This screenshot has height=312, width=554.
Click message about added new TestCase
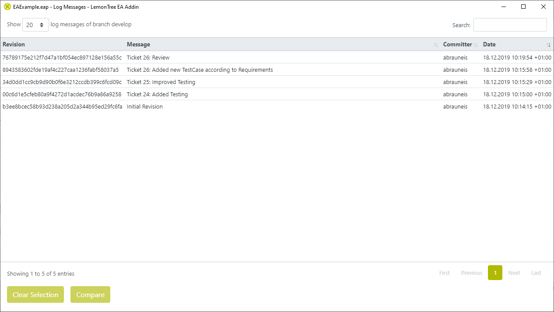(x=200, y=70)
